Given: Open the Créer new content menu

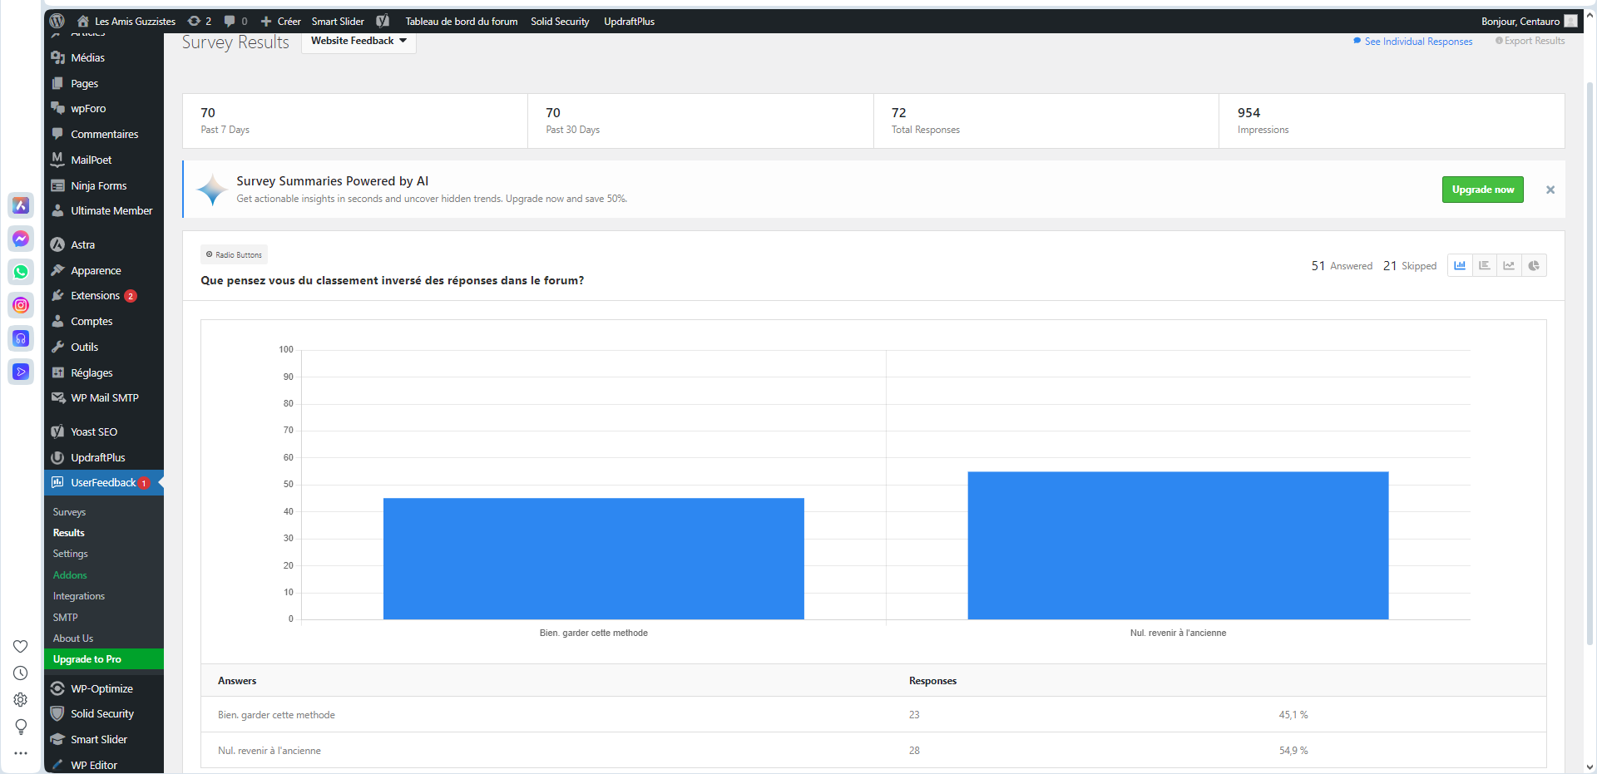Looking at the screenshot, I should [280, 22].
